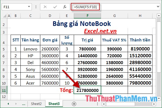Select row 11 header
The height and width of the screenshot is (108, 162).
pos(4,90)
